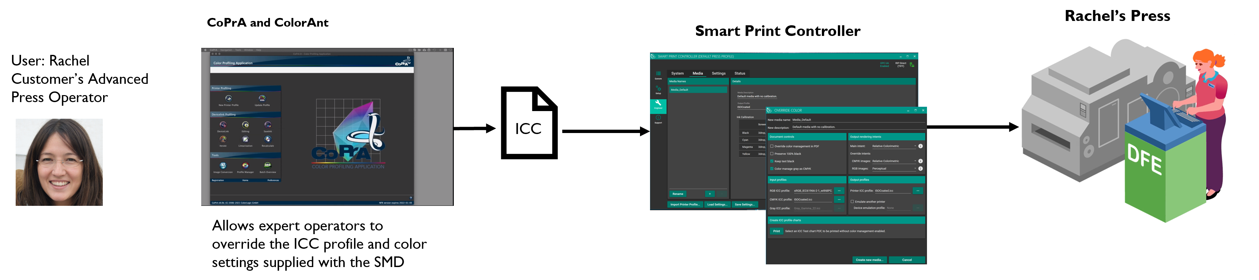Click Print ICC profile chart button
This screenshot has height=280, width=1259.
coord(776,231)
